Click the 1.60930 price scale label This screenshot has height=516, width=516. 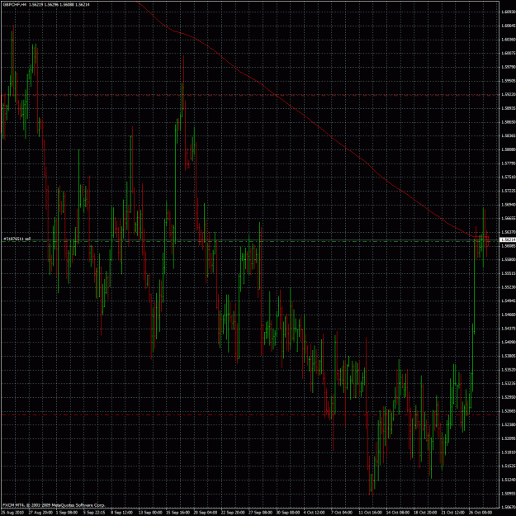pyautogui.click(x=508, y=12)
